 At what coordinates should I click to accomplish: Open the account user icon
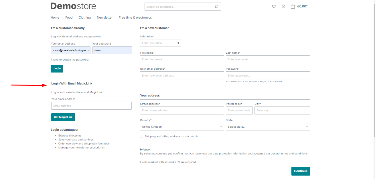(x=283, y=7)
